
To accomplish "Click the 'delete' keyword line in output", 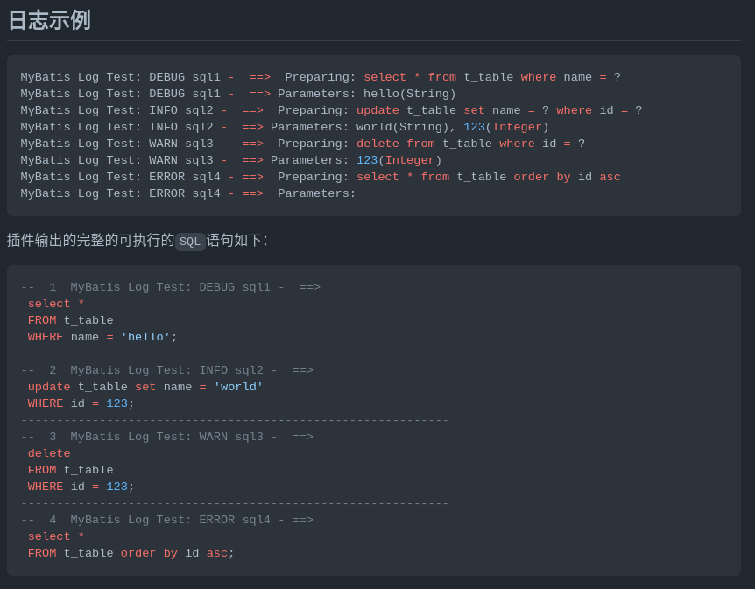I will pos(49,453).
